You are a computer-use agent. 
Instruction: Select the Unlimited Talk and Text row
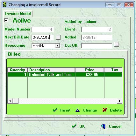pos(65,74)
